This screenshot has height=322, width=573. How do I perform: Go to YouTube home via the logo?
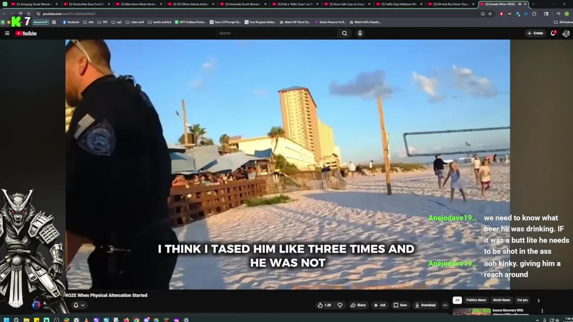point(26,33)
